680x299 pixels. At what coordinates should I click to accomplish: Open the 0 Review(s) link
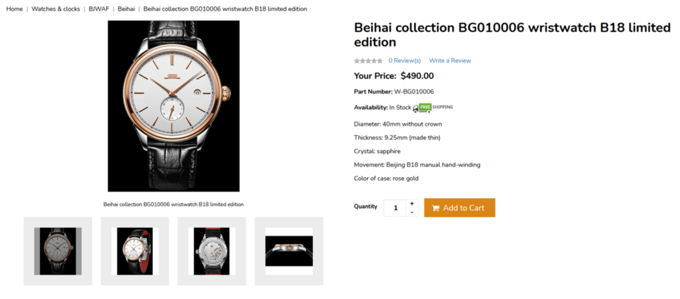[405, 60]
